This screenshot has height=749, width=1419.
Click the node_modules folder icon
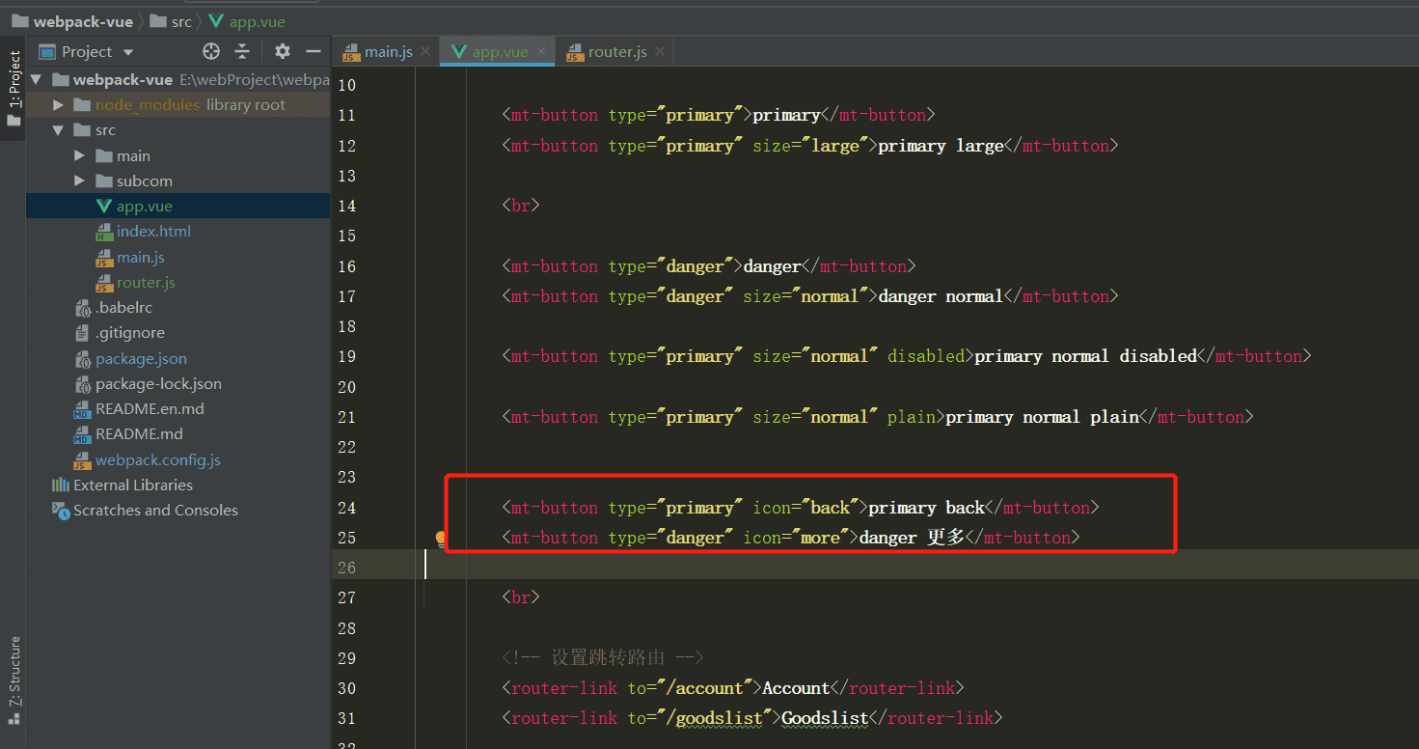tap(81, 104)
